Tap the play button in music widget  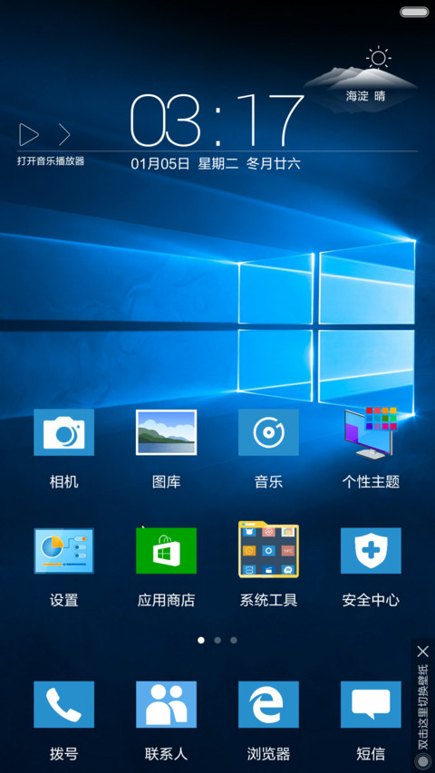[x=29, y=135]
